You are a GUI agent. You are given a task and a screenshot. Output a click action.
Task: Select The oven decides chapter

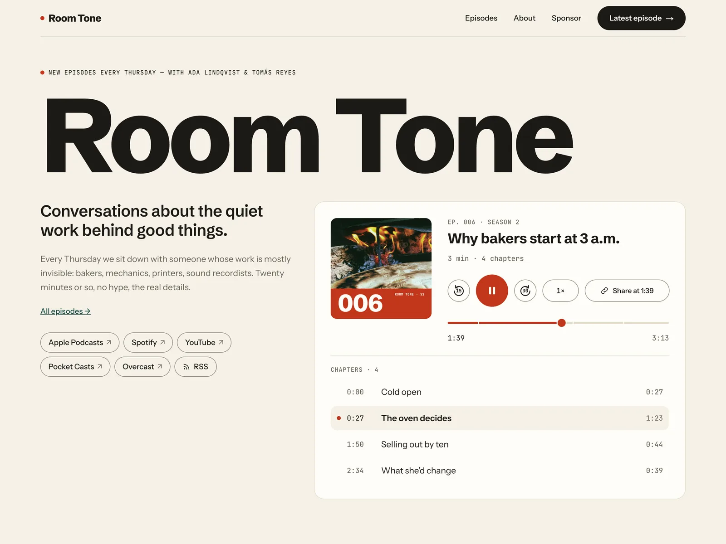point(500,418)
